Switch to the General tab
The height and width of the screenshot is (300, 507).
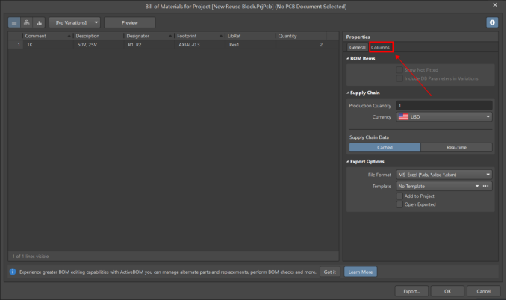pos(357,48)
